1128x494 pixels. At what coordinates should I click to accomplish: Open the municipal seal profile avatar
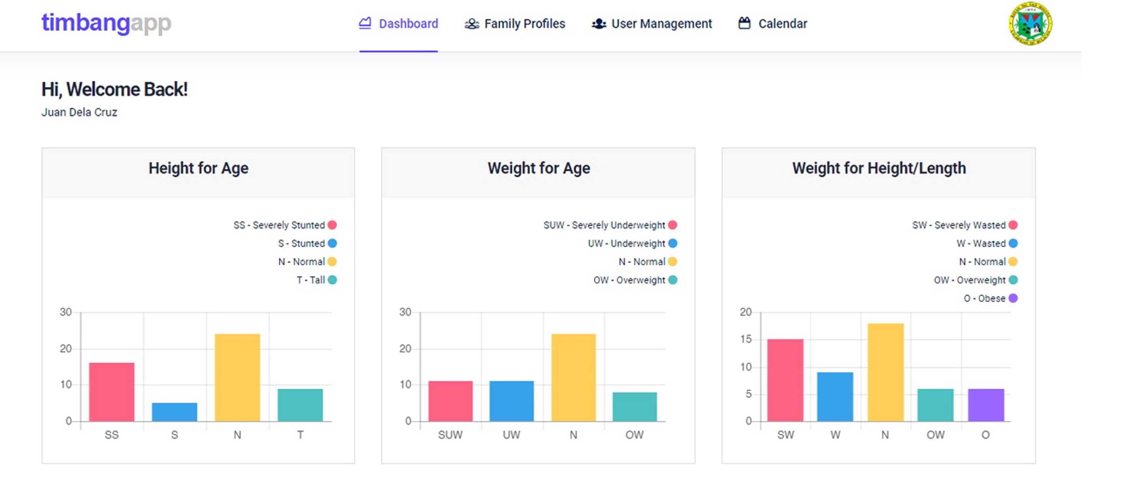tap(1030, 24)
